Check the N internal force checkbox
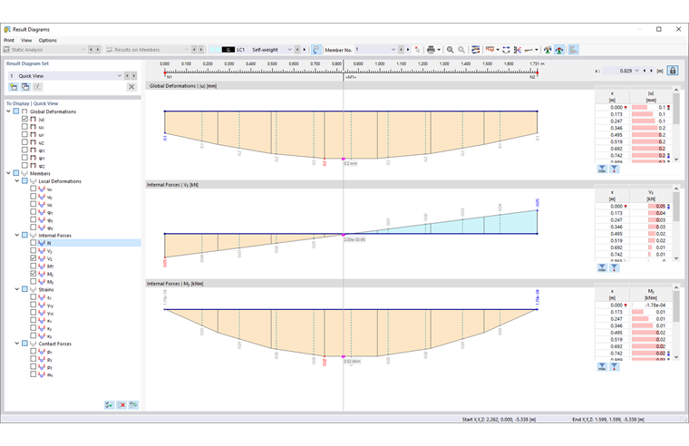Screen dimensions: 689x446 click(34, 243)
